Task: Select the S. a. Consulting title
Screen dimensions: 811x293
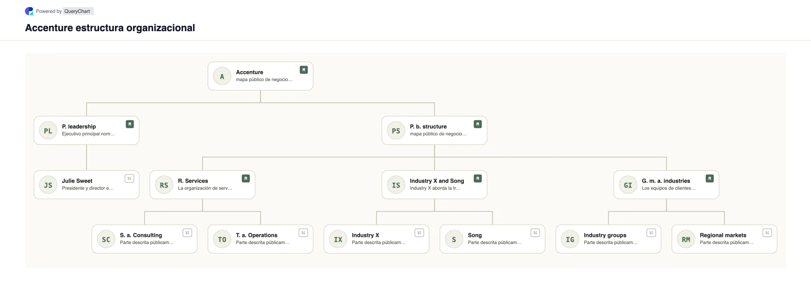Action: coord(141,235)
